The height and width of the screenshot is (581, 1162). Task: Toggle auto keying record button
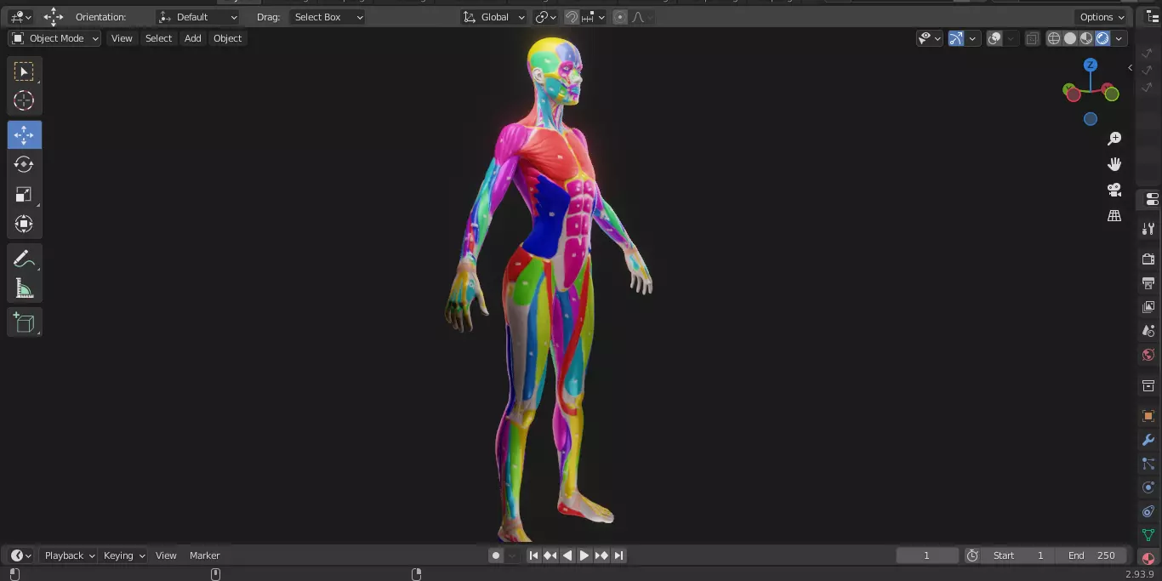tap(496, 555)
